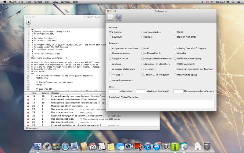Image resolution: width=244 pixels, height=153 pixels.
Task: Tolerate missing 'use strict' pragma
Action: click(175, 48)
